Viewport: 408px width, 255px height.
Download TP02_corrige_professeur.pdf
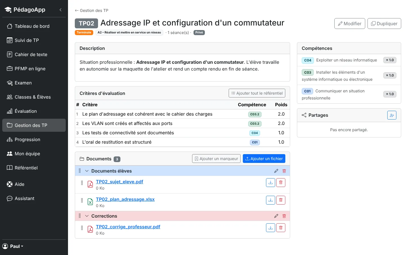point(271,228)
